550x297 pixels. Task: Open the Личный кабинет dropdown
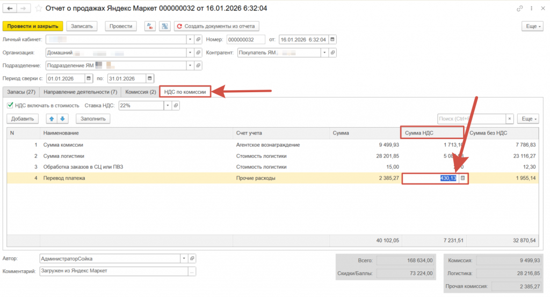[x=190, y=40]
